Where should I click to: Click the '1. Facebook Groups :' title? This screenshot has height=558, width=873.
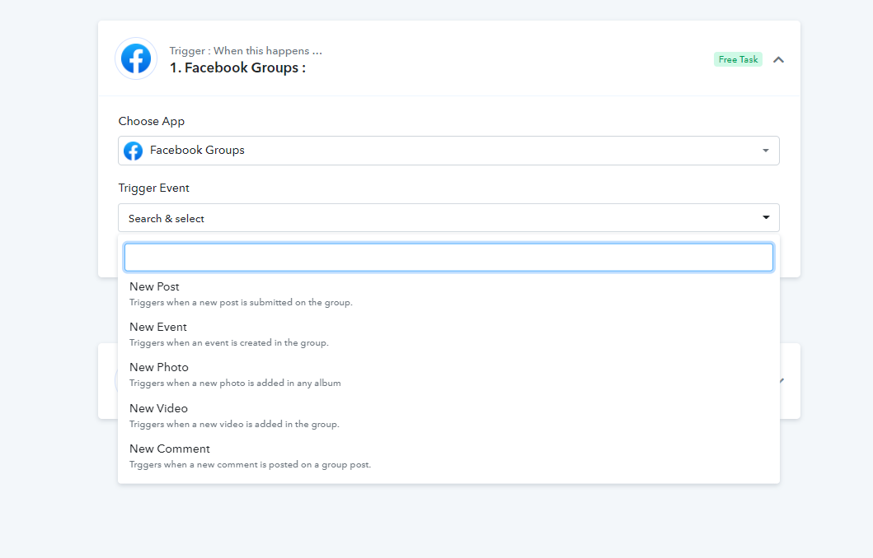point(237,67)
